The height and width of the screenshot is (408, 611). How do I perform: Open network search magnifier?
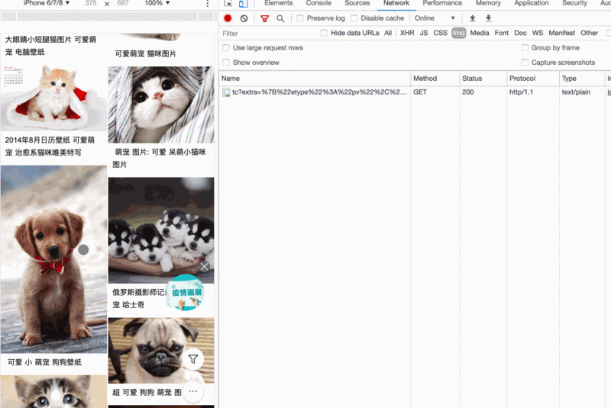tap(280, 18)
